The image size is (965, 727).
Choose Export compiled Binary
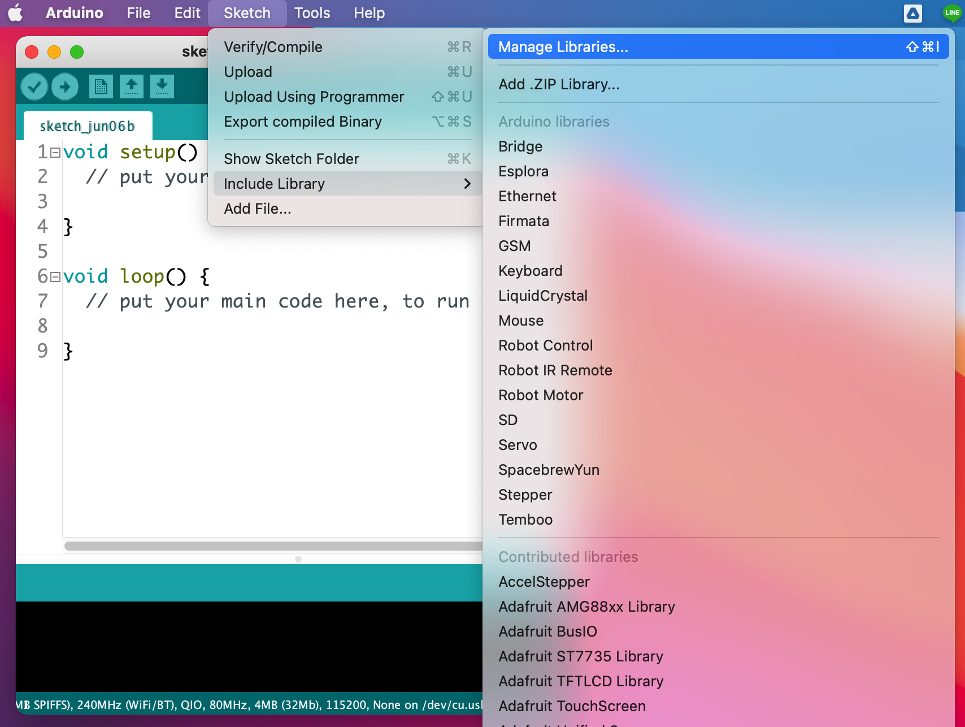(x=347, y=122)
